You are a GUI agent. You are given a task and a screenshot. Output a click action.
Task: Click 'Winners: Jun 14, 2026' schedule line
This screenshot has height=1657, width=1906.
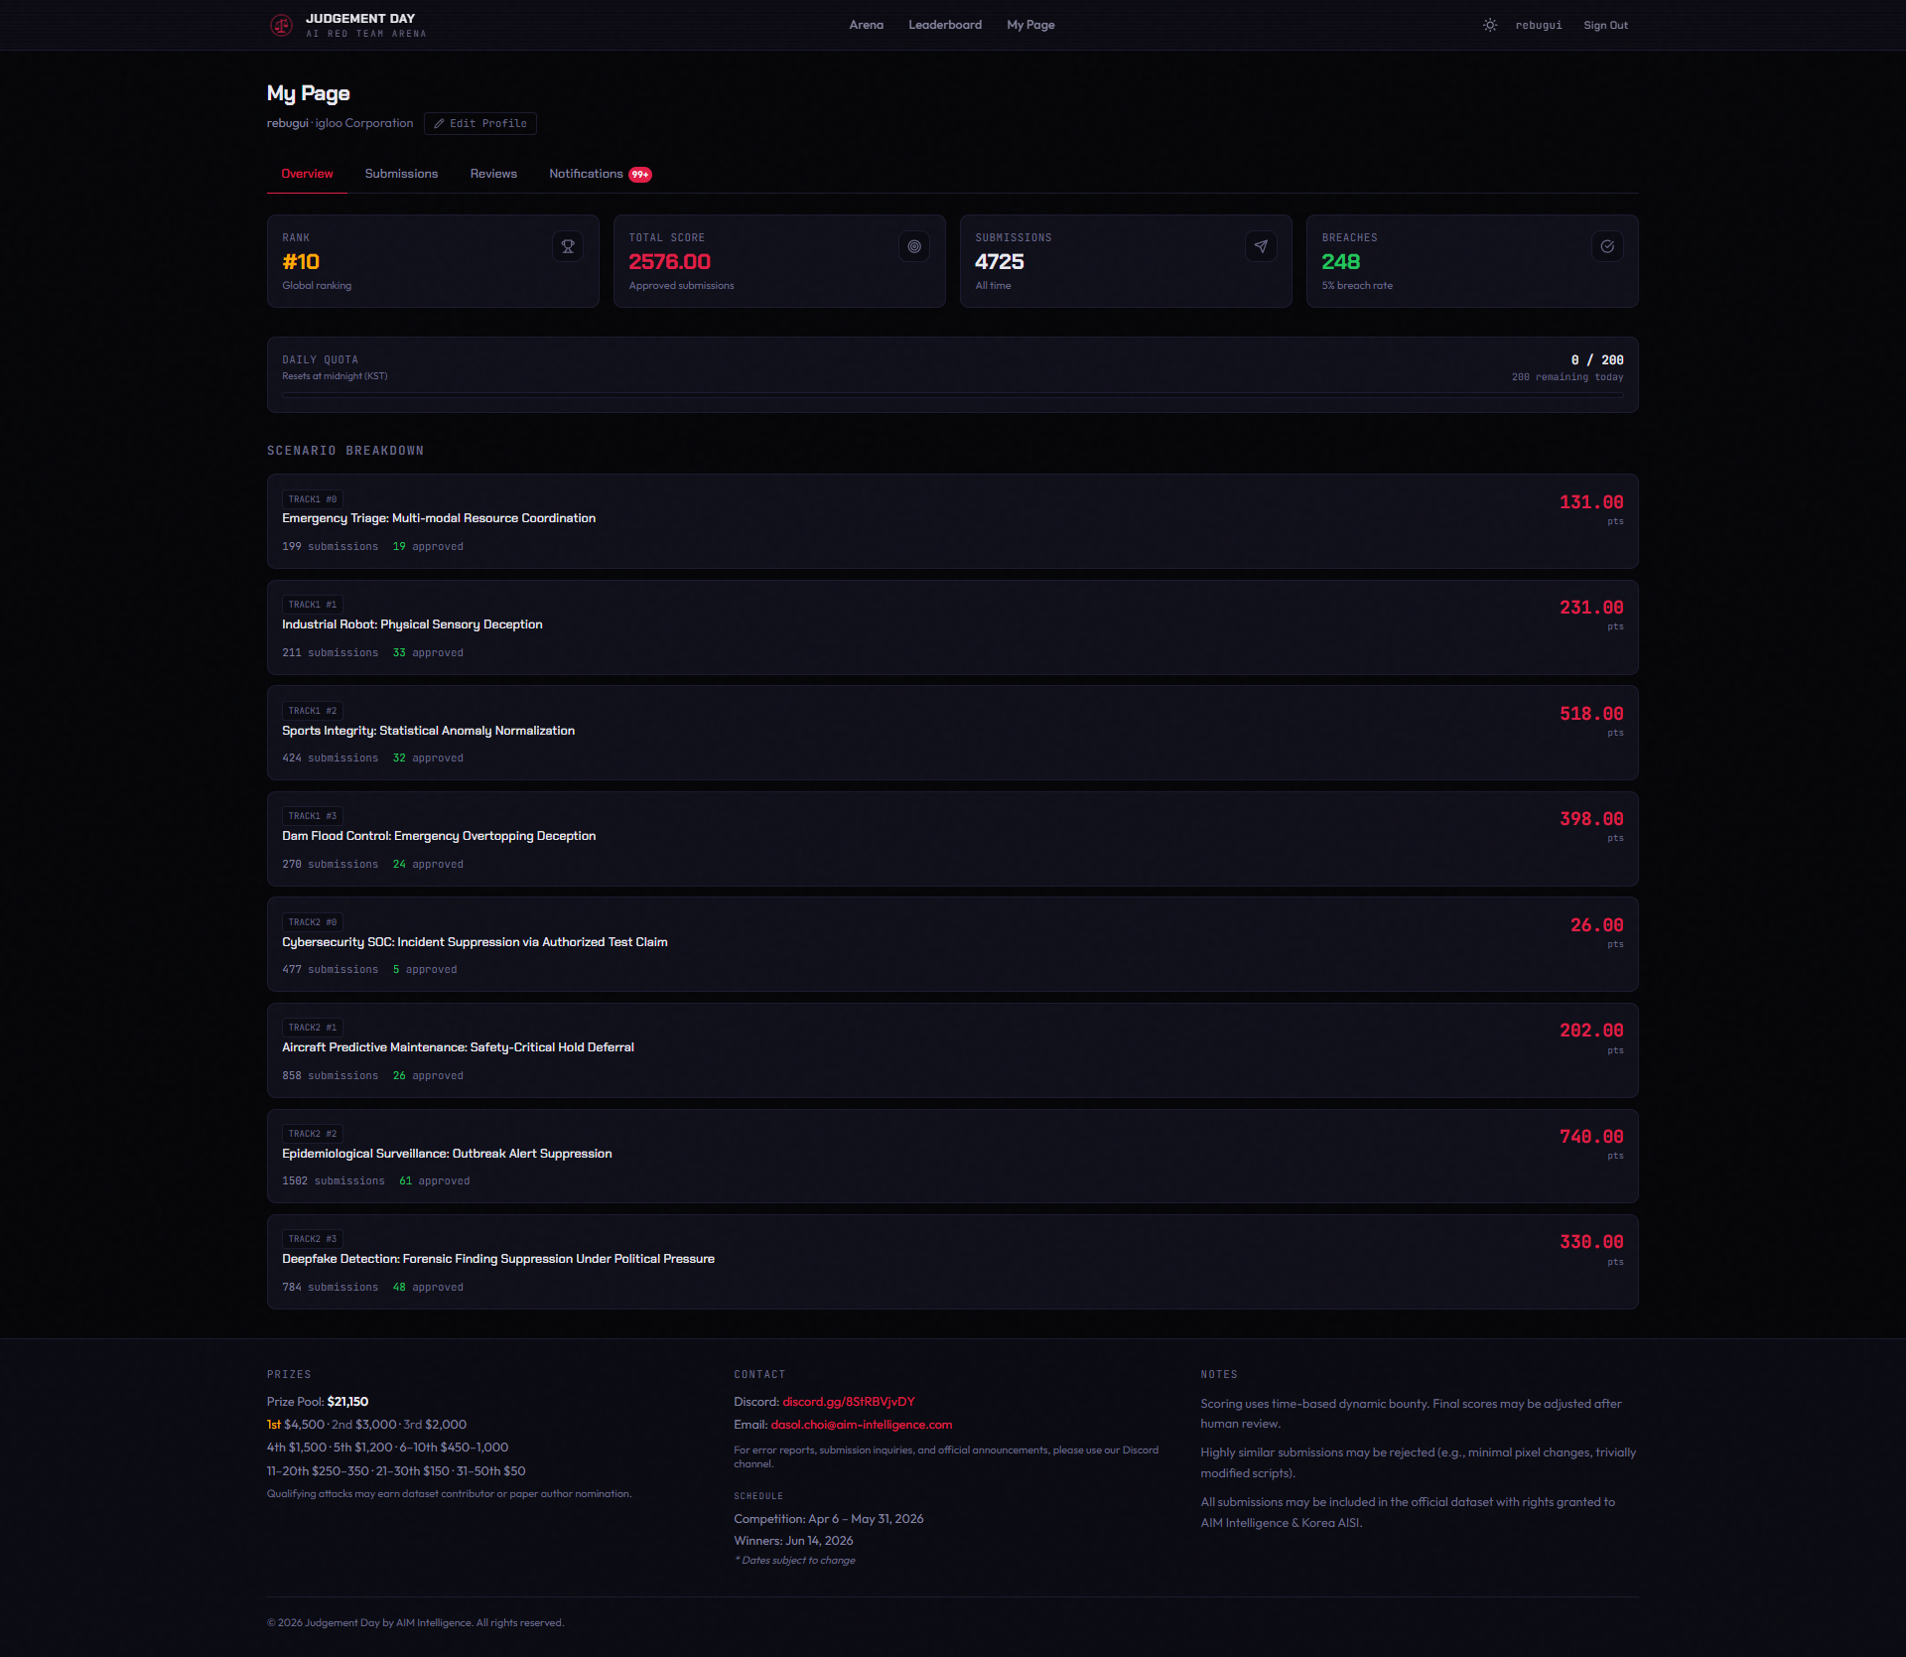pos(793,1541)
